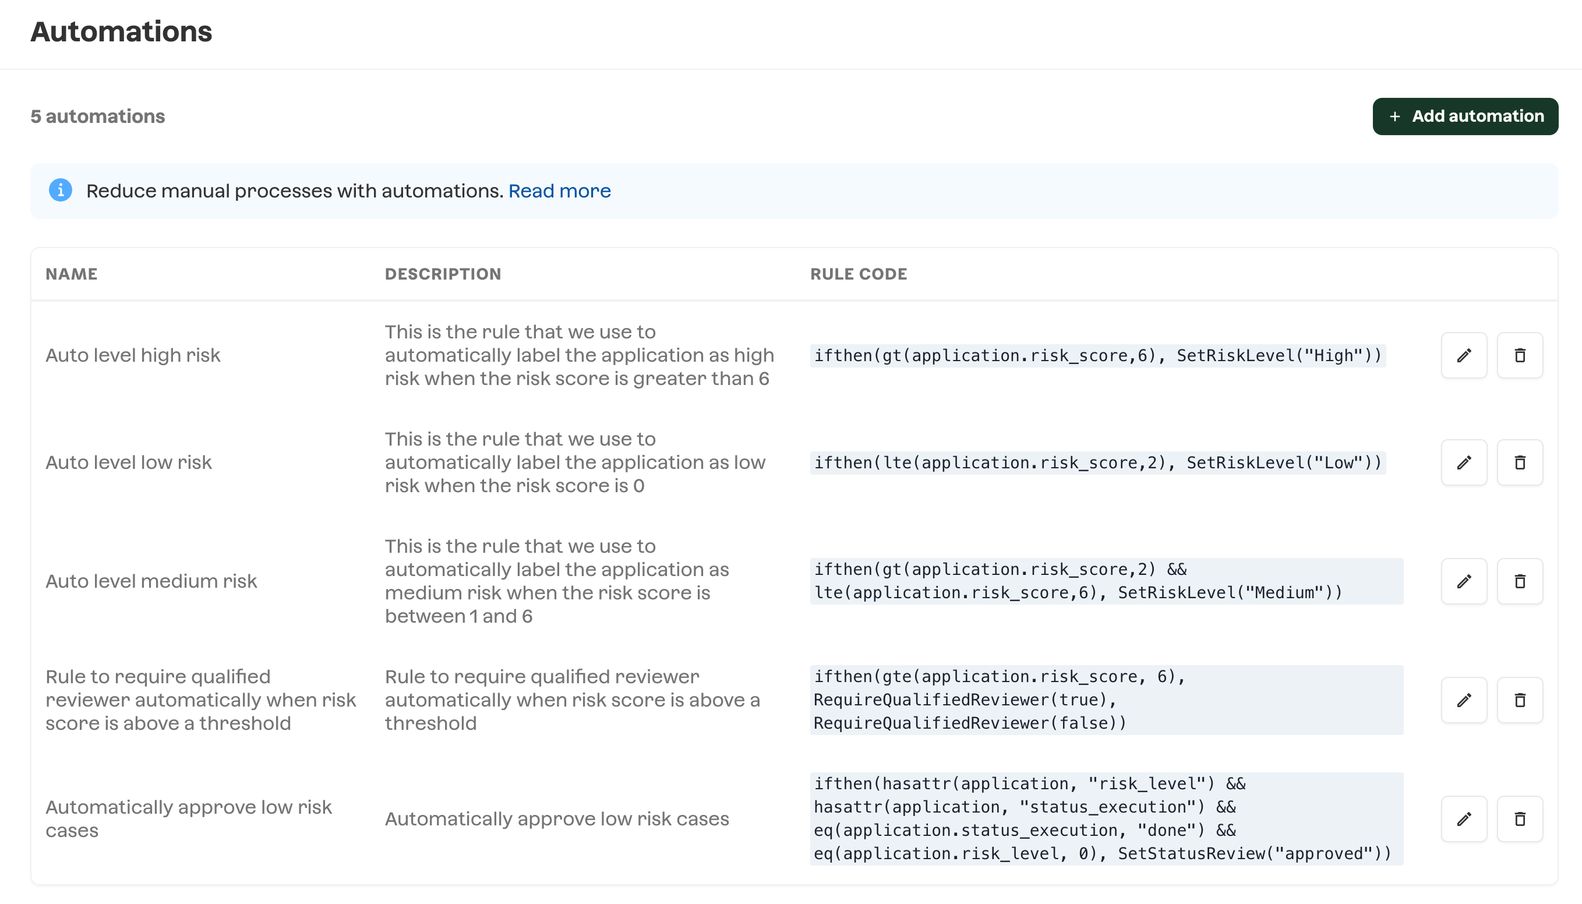This screenshot has width=1582, height=904.
Task: Edit the auto approve low risk automation
Action: (1463, 819)
